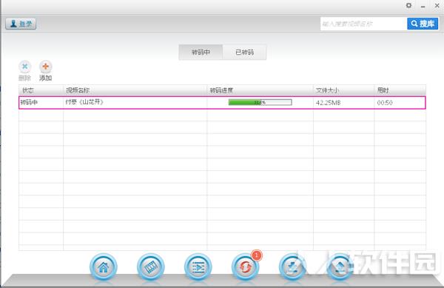The image size is (444, 288).
Task: Click the 删除 (delete) X icon
Action: coord(25,67)
